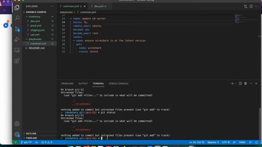The height and width of the screenshot is (147, 262).
Task: Open errors and warnings count in status bar
Action: 47,143
